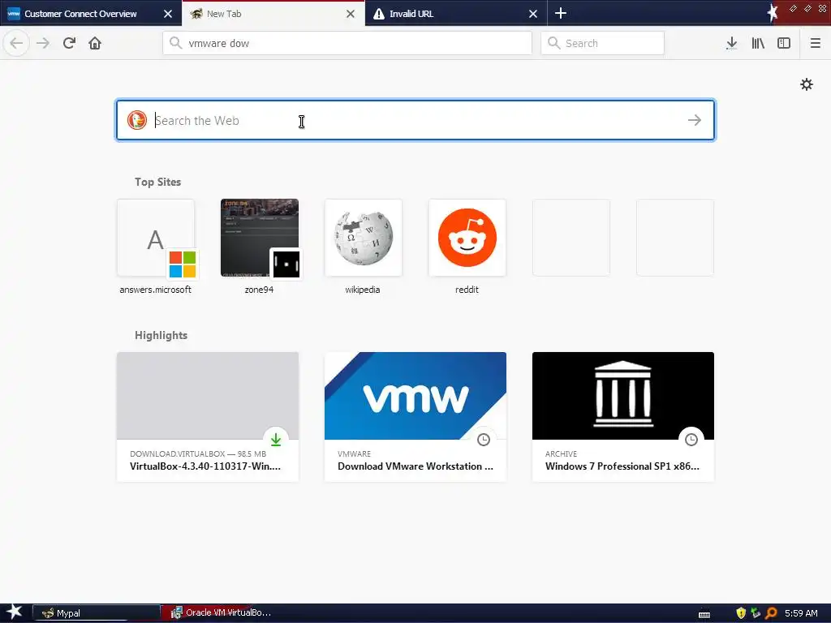Click the Download VMware Workstation title text
The image size is (831, 623).
click(415, 466)
